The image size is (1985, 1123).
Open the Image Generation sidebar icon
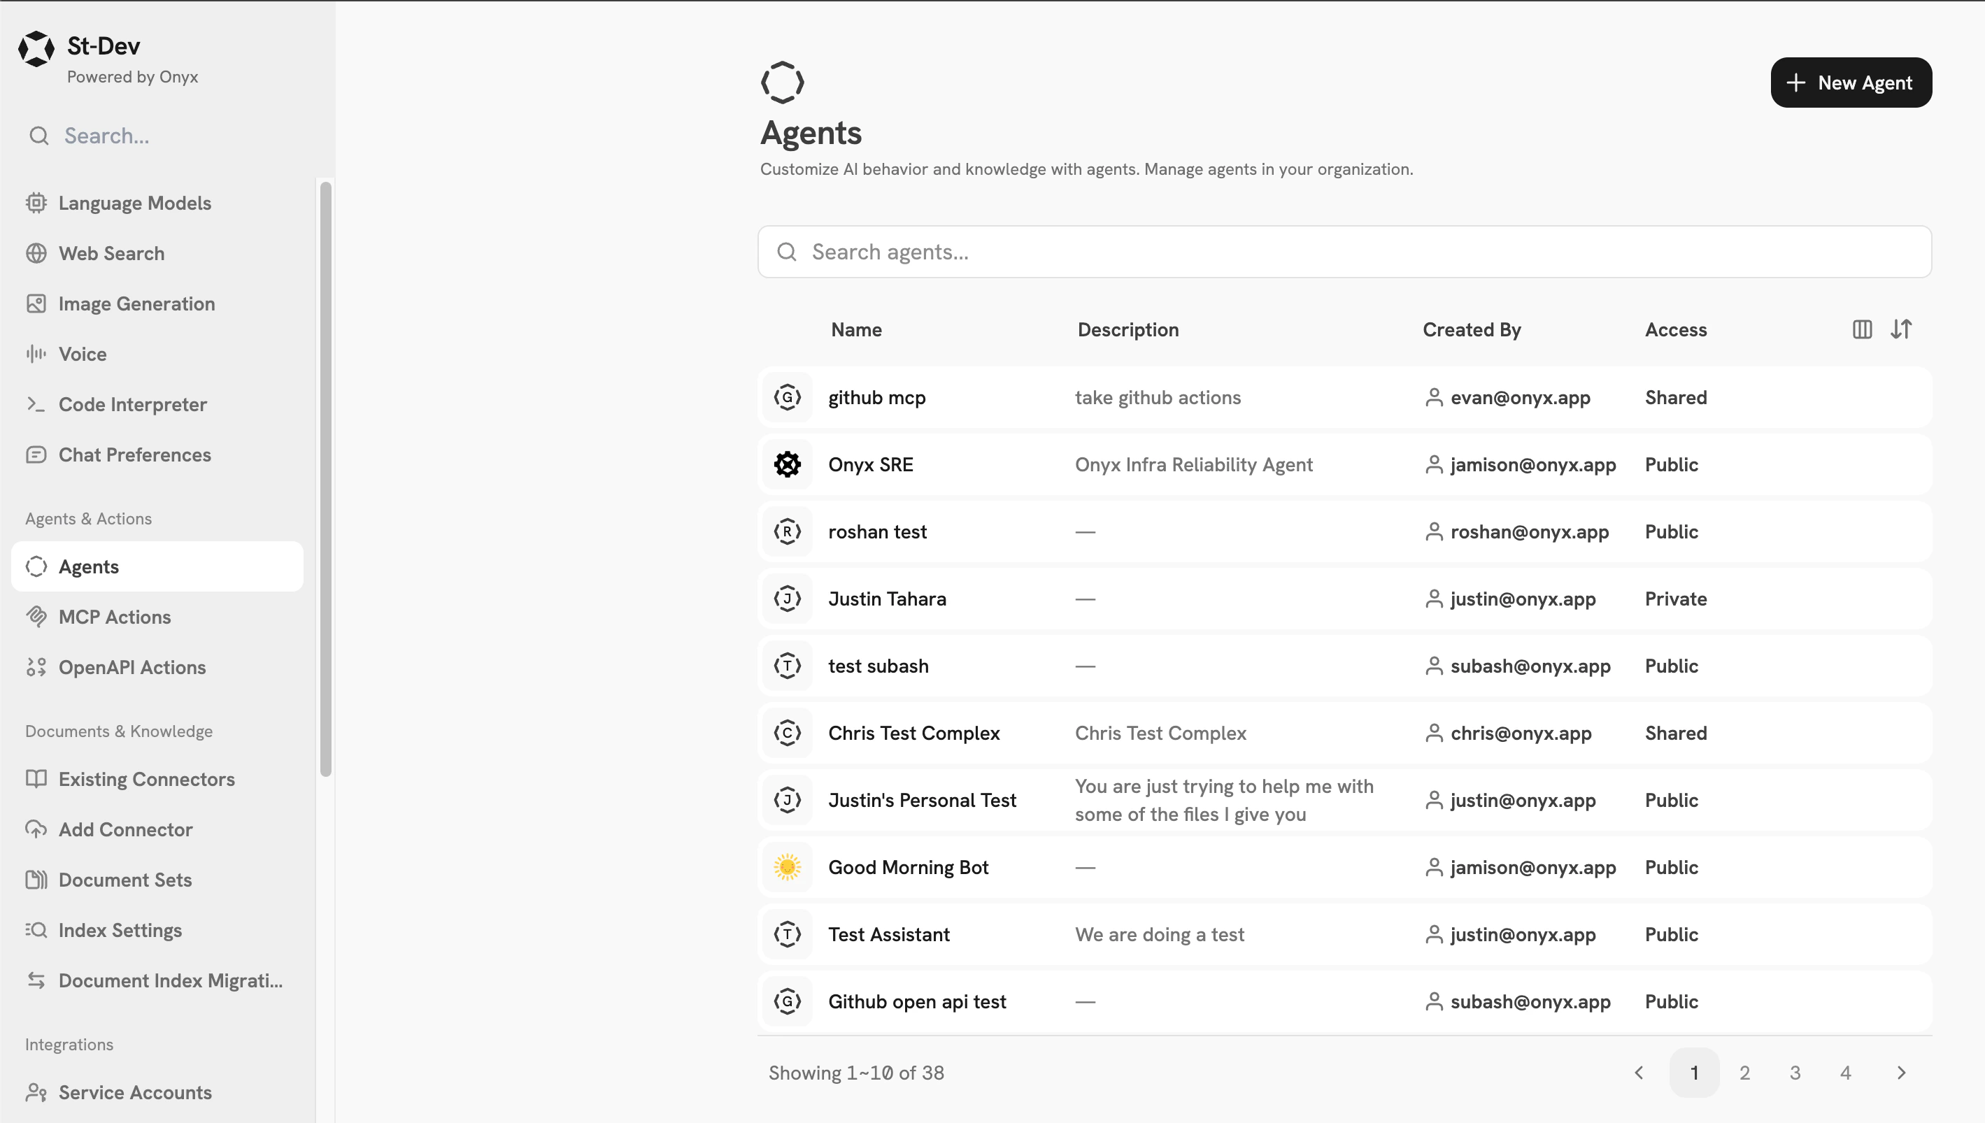pyautogui.click(x=36, y=303)
